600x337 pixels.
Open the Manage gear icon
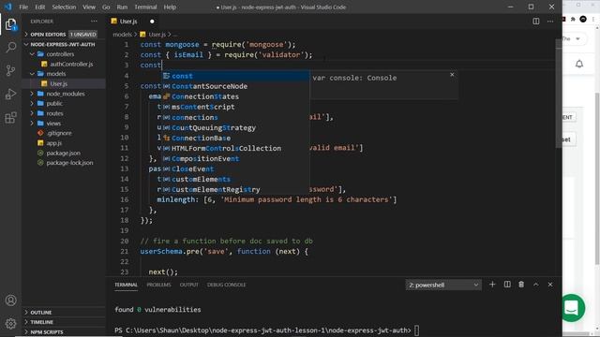point(10,323)
